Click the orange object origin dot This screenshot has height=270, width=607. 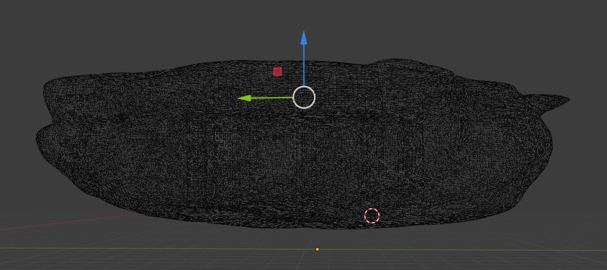click(x=318, y=249)
